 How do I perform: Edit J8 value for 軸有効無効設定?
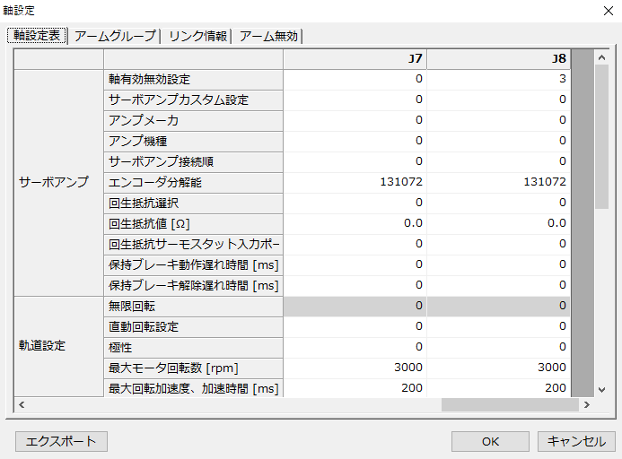pos(498,79)
